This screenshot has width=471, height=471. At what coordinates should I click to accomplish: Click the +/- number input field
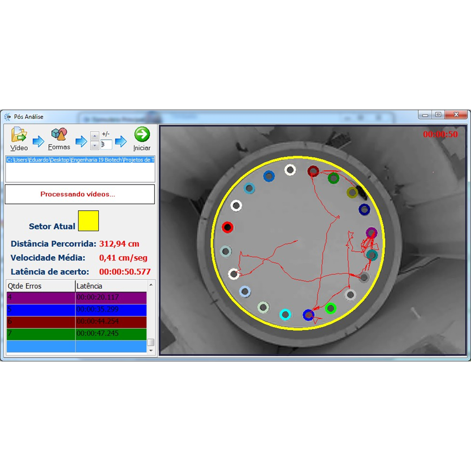(x=106, y=144)
